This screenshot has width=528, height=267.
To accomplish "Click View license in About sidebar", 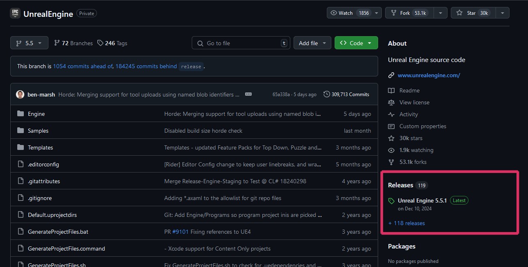I will tap(414, 102).
